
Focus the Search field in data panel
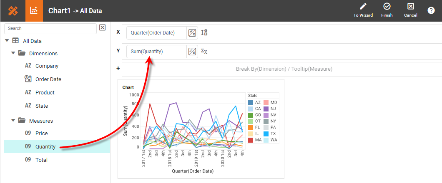click(x=50, y=28)
